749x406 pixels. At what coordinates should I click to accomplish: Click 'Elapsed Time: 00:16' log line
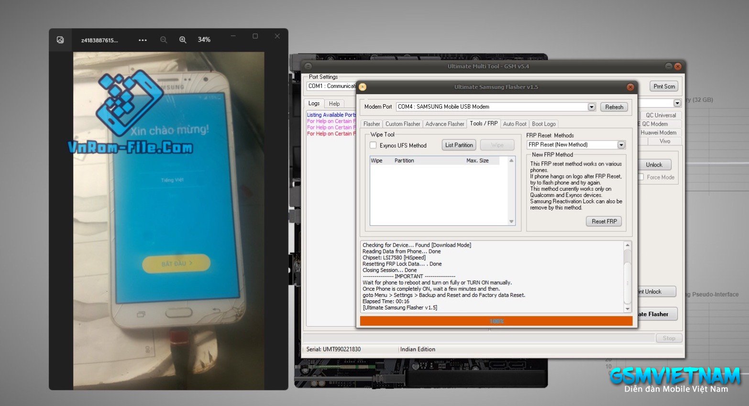click(386, 301)
